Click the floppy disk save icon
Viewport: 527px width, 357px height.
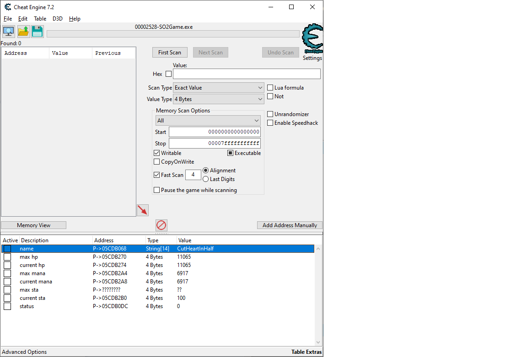point(38,32)
